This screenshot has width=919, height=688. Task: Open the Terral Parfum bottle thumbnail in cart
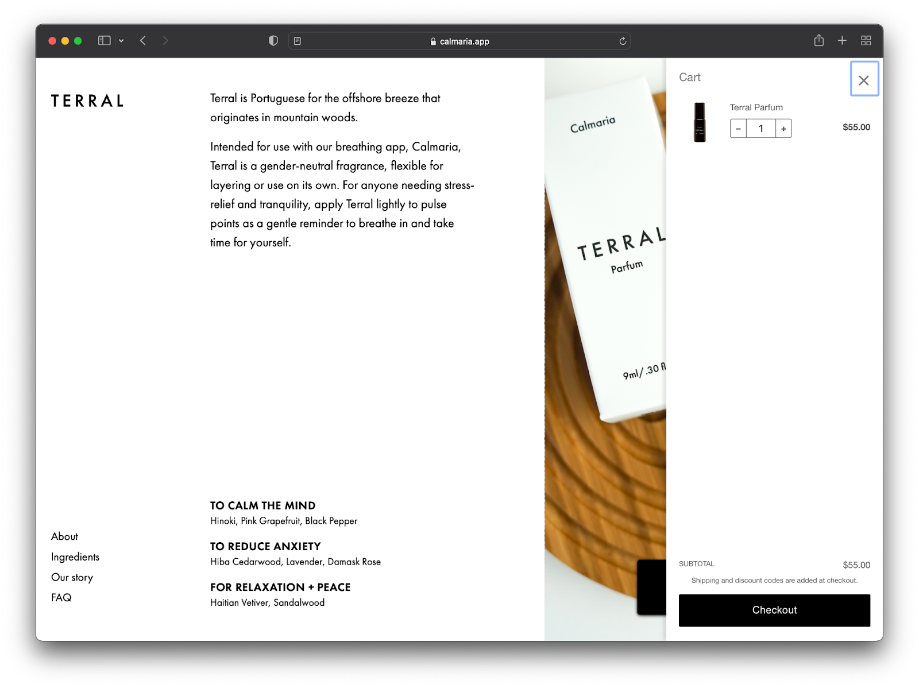tap(700, 122)
